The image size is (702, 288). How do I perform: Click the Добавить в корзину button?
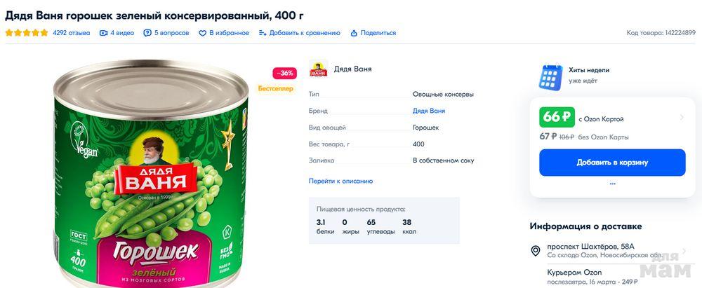coord(612,163)
